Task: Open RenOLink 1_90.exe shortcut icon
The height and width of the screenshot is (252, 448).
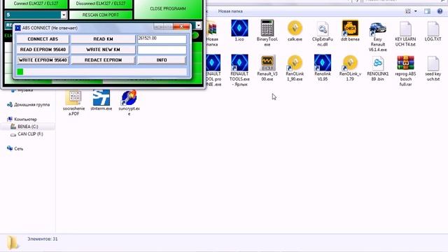Action: (x=295, y=63)
